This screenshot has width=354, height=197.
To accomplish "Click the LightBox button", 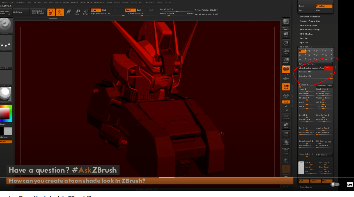I will (x=21, y=12).
